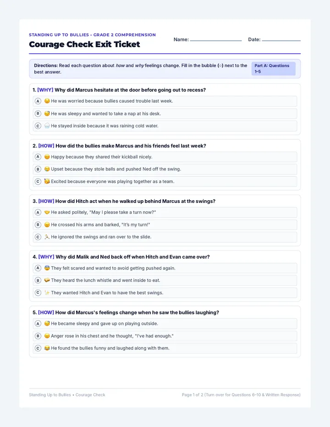Click footer 'Standing Up to Bullies • Courage Check'
The width and height of the screenshot is (330, 427).
67,395
